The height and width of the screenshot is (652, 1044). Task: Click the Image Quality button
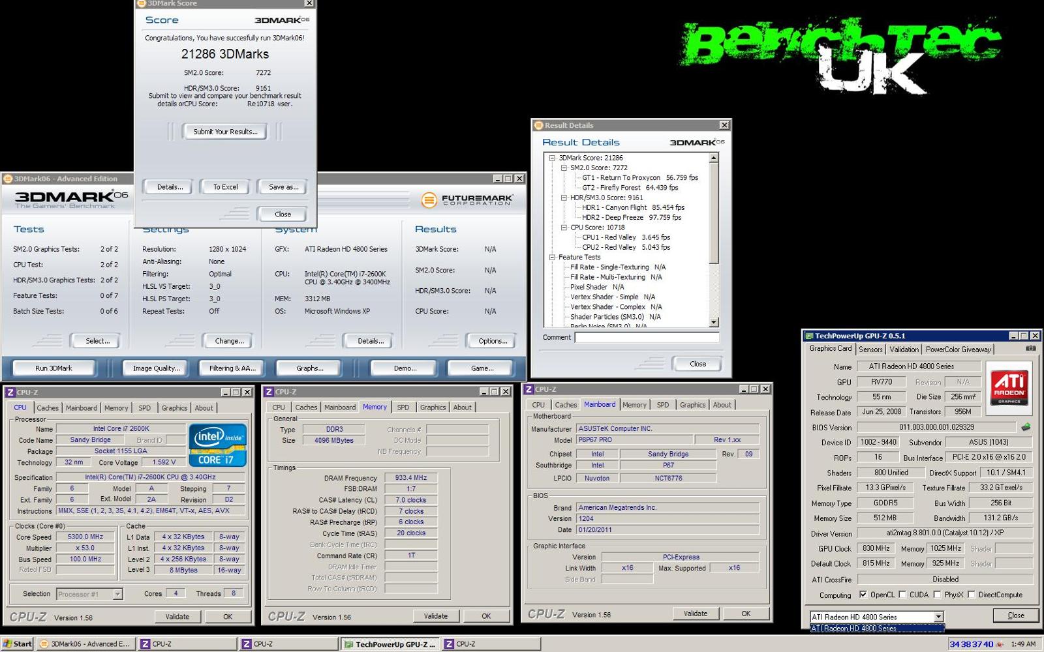(156, 368)
